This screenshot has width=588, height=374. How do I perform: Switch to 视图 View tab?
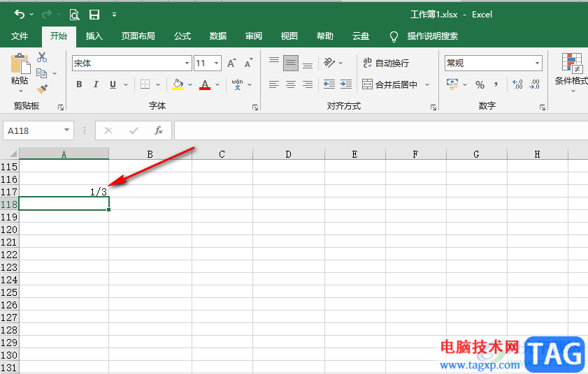click(x=289, y=36)
